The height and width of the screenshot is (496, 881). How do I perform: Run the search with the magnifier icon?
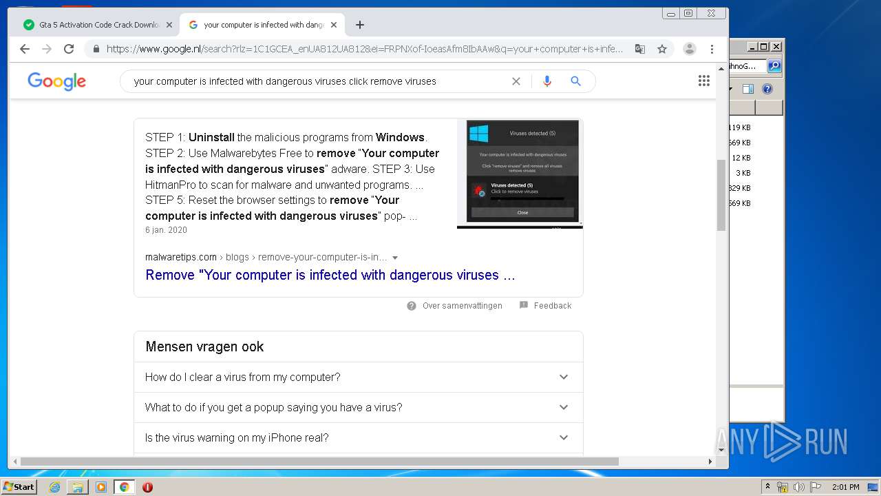[576, 81]
